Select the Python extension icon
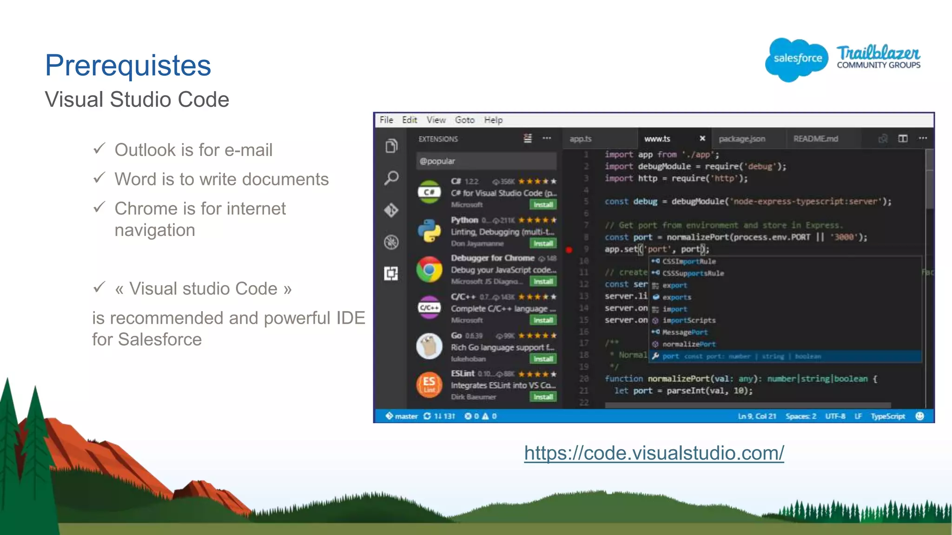The image size is (952, 535). (429, 230)
